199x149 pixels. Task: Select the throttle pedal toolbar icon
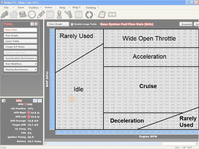click(69, 15)
